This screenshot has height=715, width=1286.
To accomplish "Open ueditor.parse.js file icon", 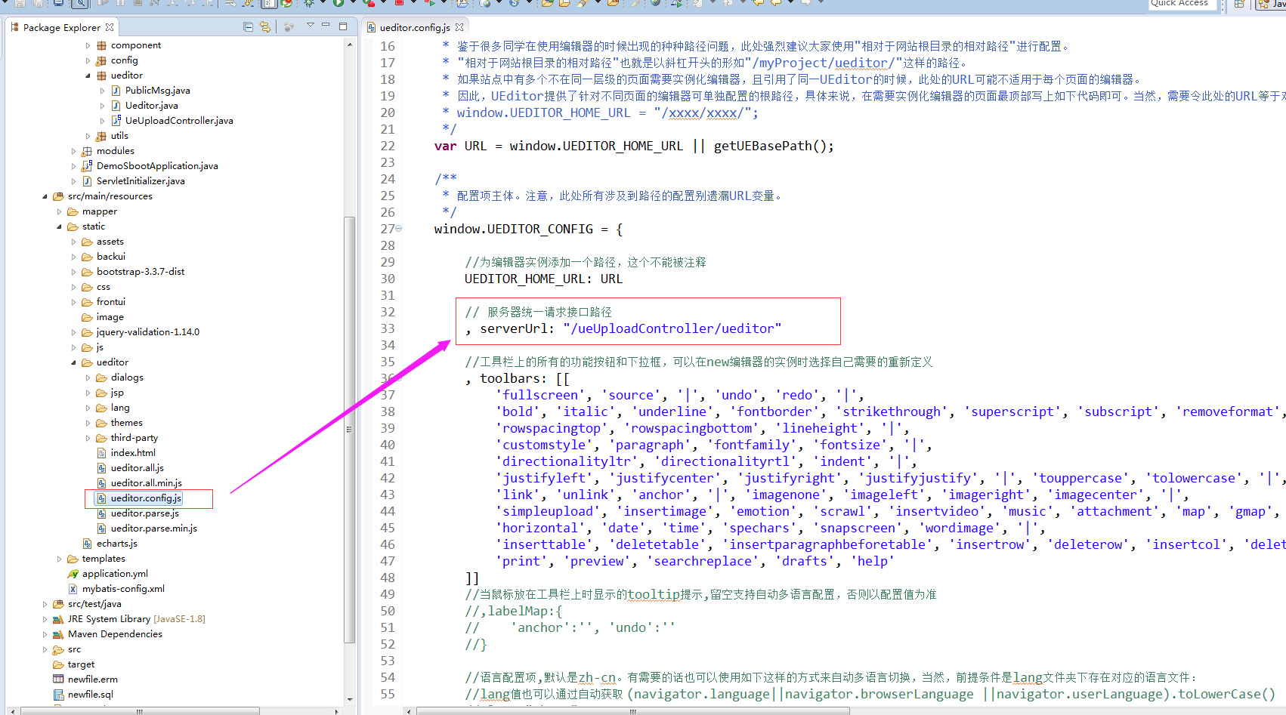I will (102, 513).
